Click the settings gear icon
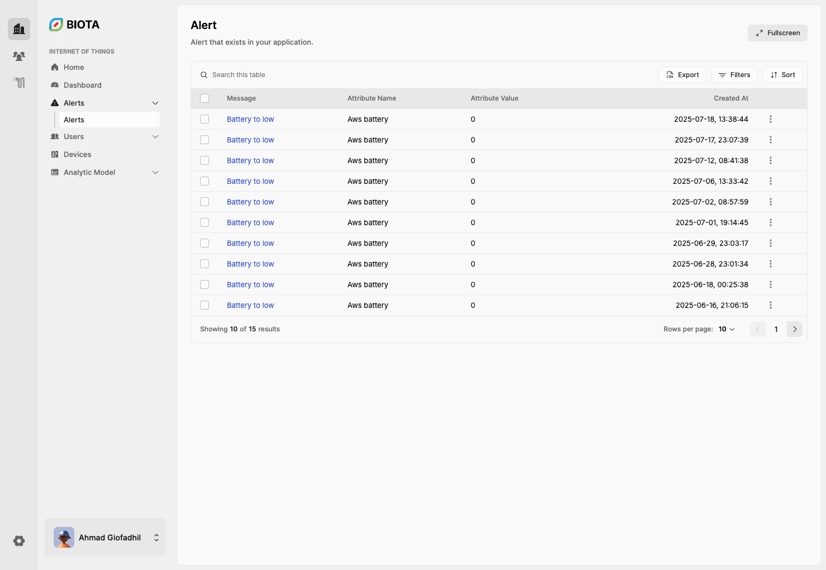826x570 pixels. click(x=19, y=541)
